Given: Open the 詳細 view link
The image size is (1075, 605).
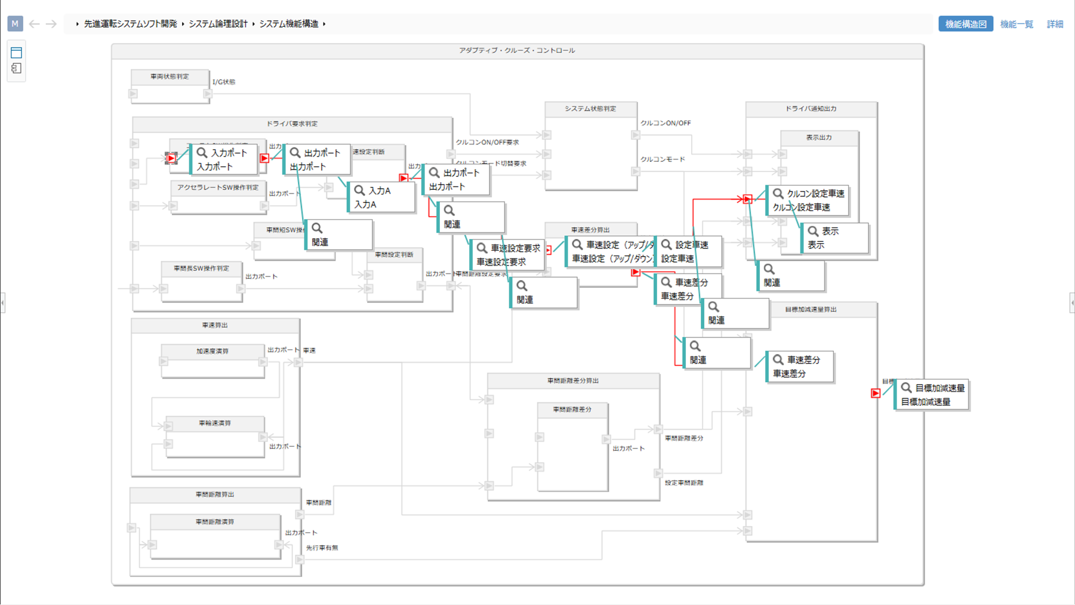Looking at the screenshot, I should pos(1055,24).
